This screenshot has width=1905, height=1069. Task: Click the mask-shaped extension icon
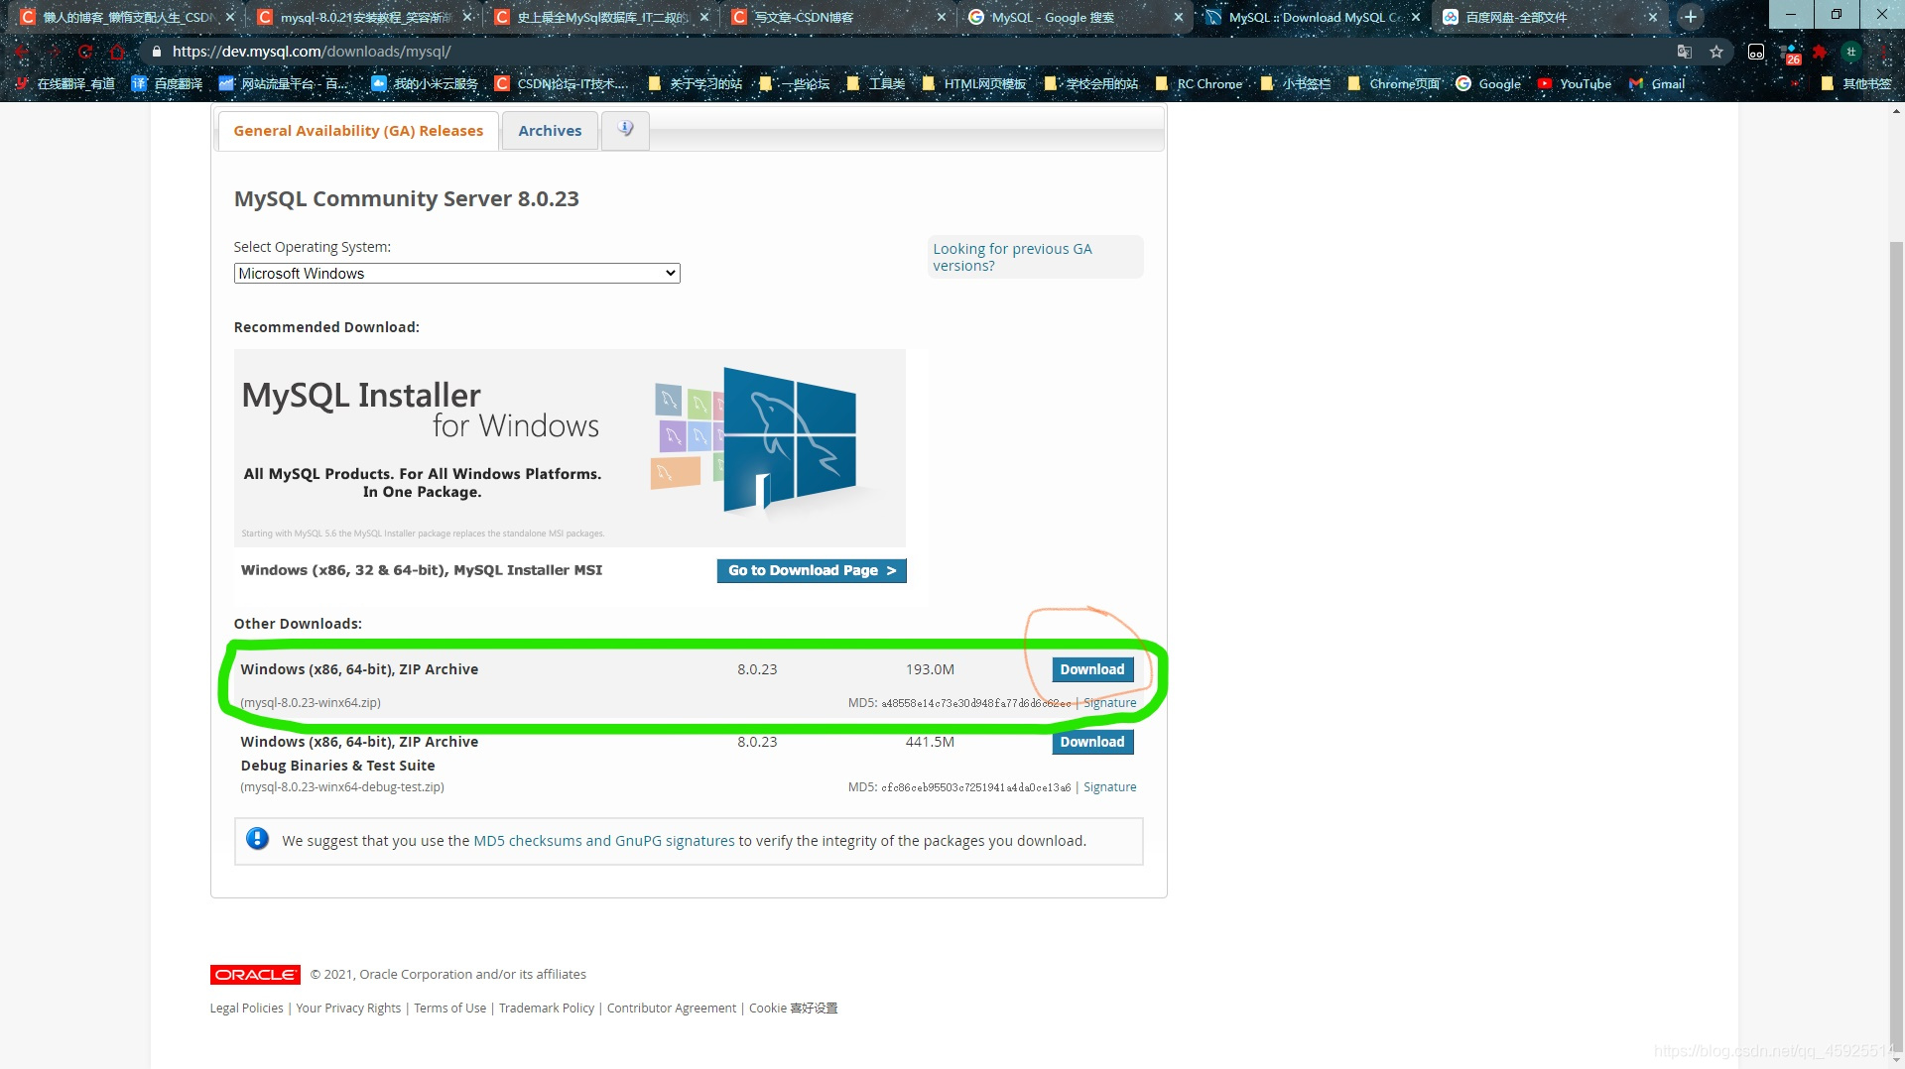point(1755,52)
